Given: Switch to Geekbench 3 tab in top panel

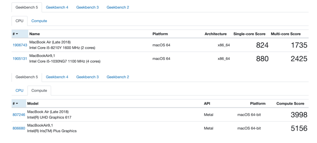Looking at the screenshot, I should pyautogui.click(x=87, y=7).
